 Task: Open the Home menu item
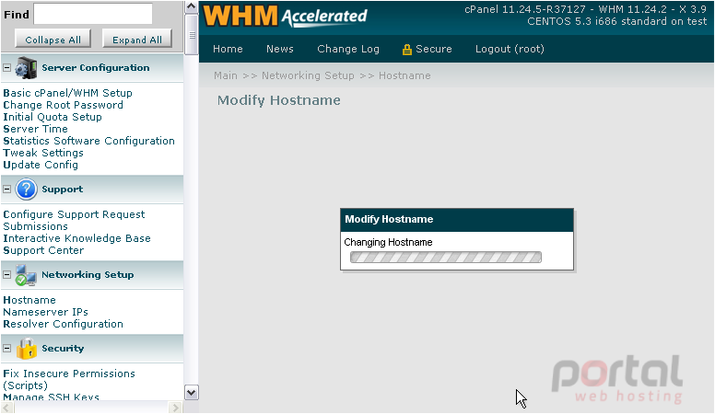click(228, 49)
